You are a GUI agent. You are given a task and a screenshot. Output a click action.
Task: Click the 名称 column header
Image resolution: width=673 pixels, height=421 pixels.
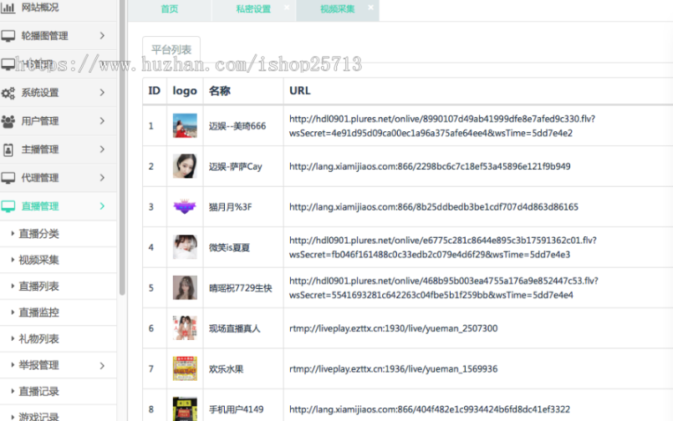coord(220,91)
